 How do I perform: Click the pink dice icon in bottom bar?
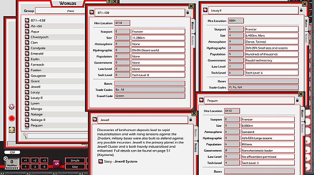tap(57, 164)
